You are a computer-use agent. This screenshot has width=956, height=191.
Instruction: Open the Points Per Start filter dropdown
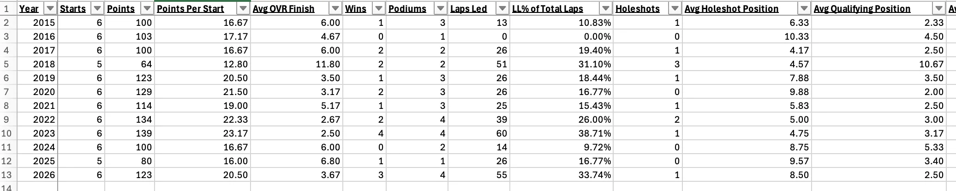pyautogui.click(x=243, y=8)
